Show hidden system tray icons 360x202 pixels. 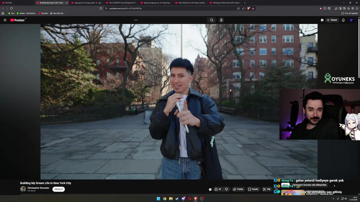334,199
